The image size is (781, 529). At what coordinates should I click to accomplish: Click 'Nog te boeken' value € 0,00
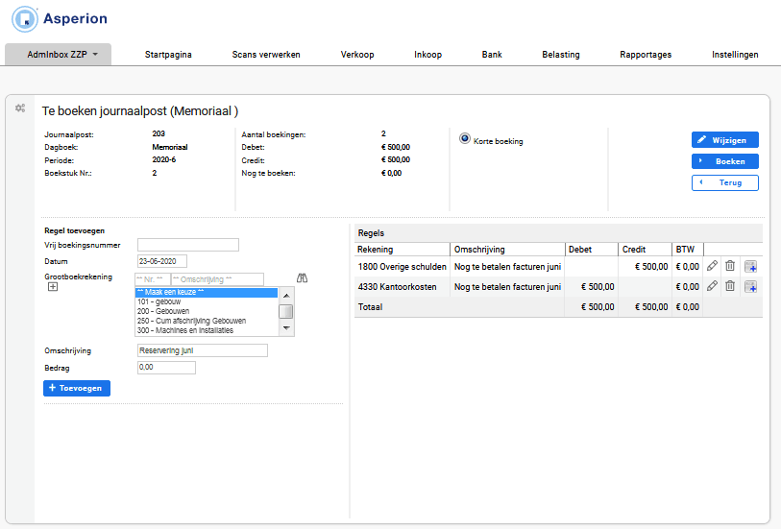tap(392, 173)
